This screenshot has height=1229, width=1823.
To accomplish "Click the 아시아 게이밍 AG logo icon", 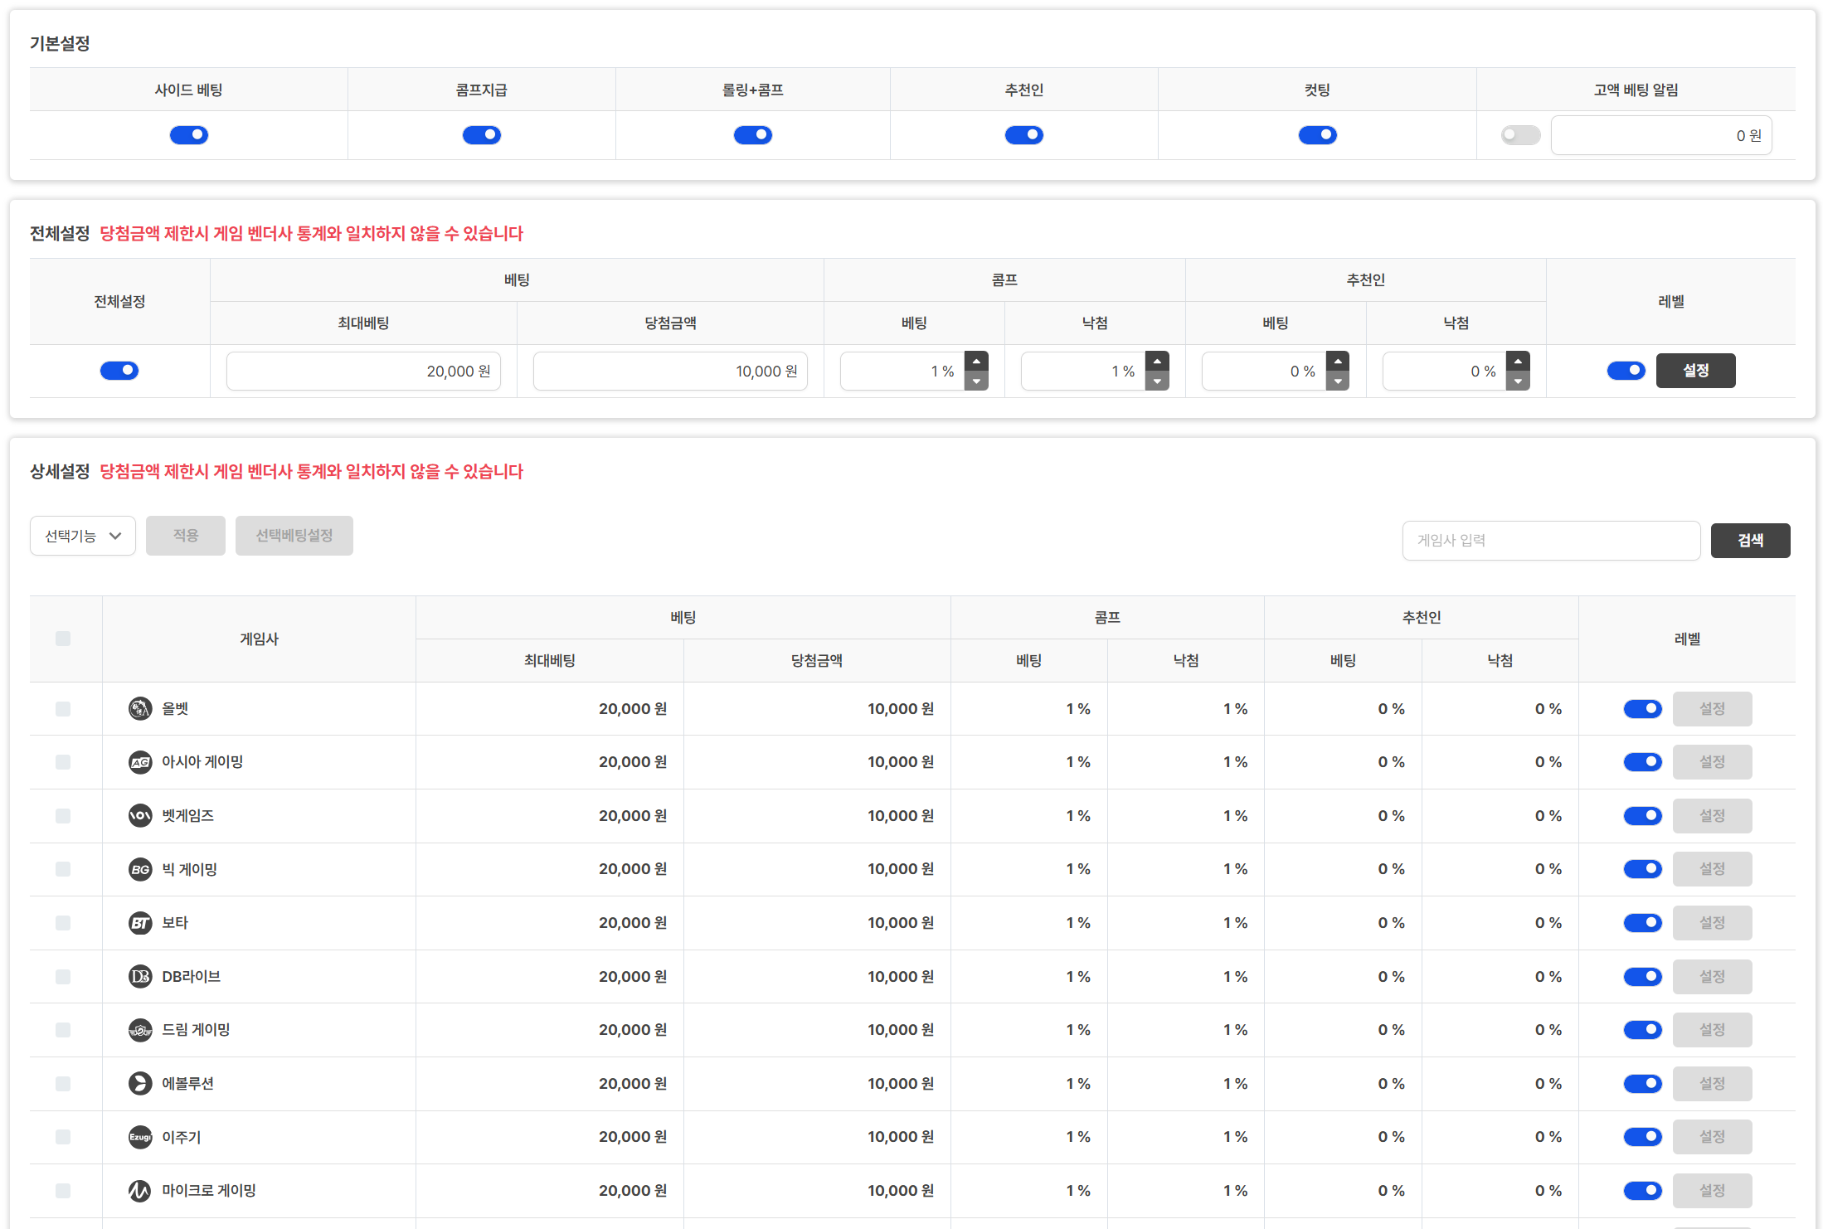I will [140, 762].
